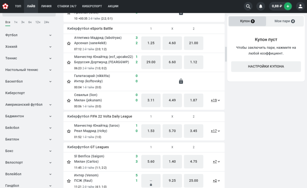Image resolution: width=307 pixels, height=188 pixels.
Task: Bet on draw at 4.60 odds
Action: (172, 43)
